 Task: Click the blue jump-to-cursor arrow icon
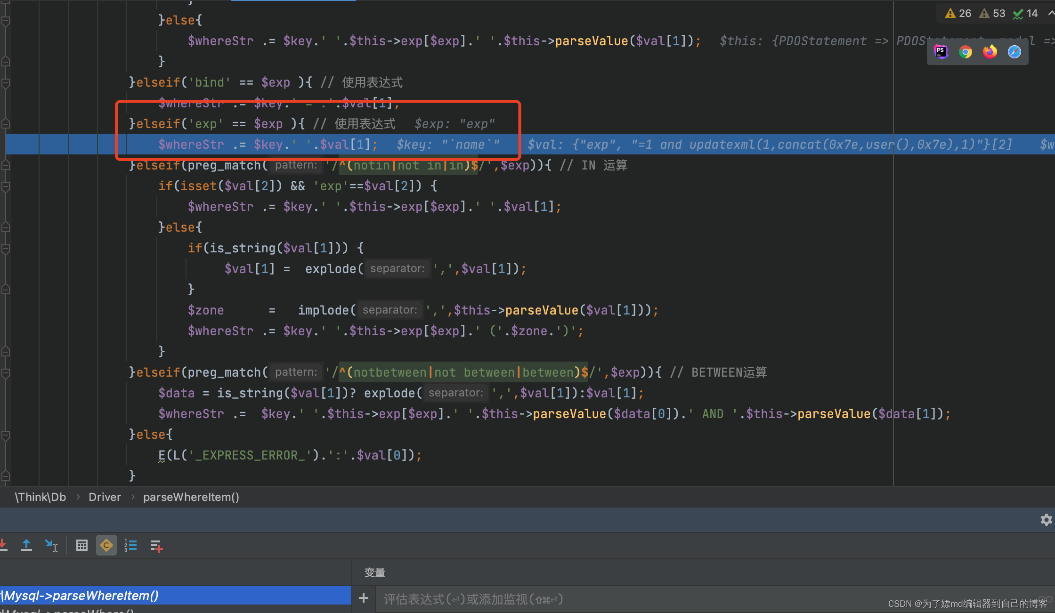coord(51,545)
